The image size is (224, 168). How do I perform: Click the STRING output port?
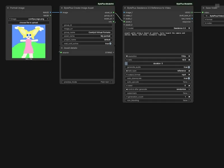pos(114,52)
